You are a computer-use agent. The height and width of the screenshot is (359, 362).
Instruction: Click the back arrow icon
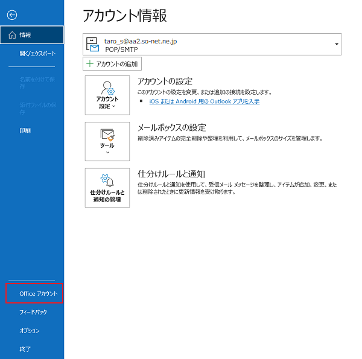tap(13, 14)
